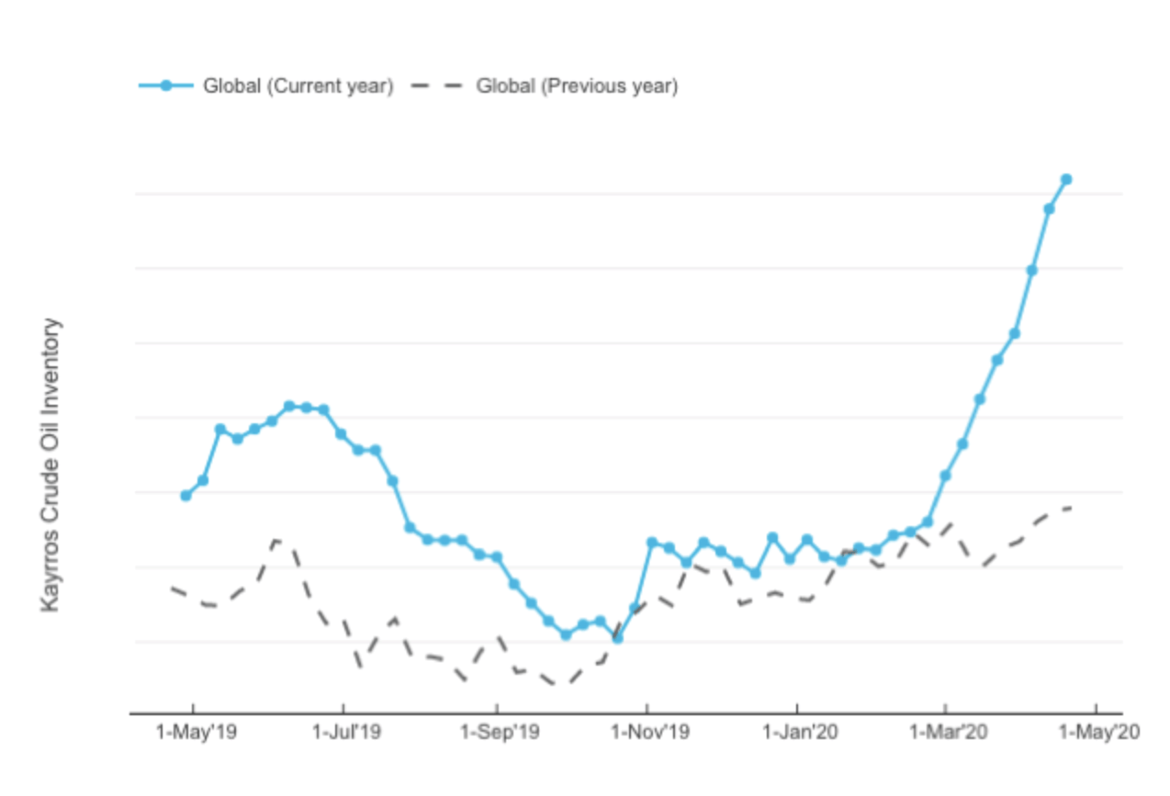
Task: Select the first blue data point on left
Action: coord(186,496)
